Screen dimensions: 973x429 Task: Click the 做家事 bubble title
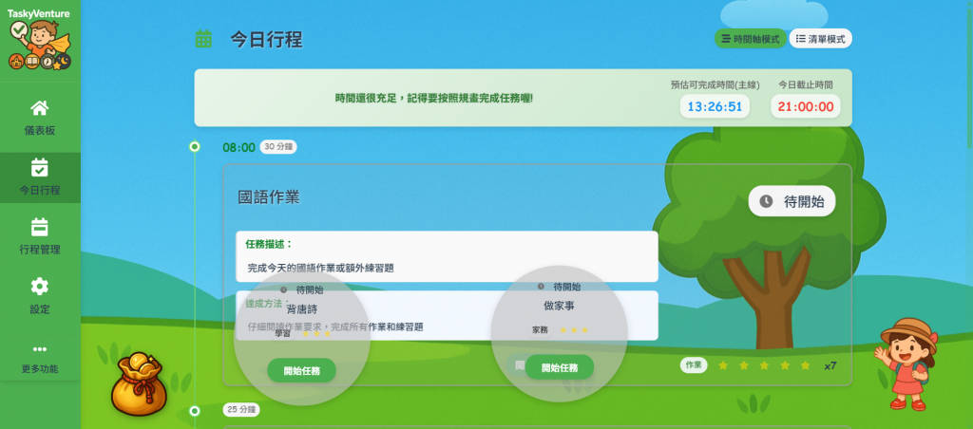tap(560, 306)
